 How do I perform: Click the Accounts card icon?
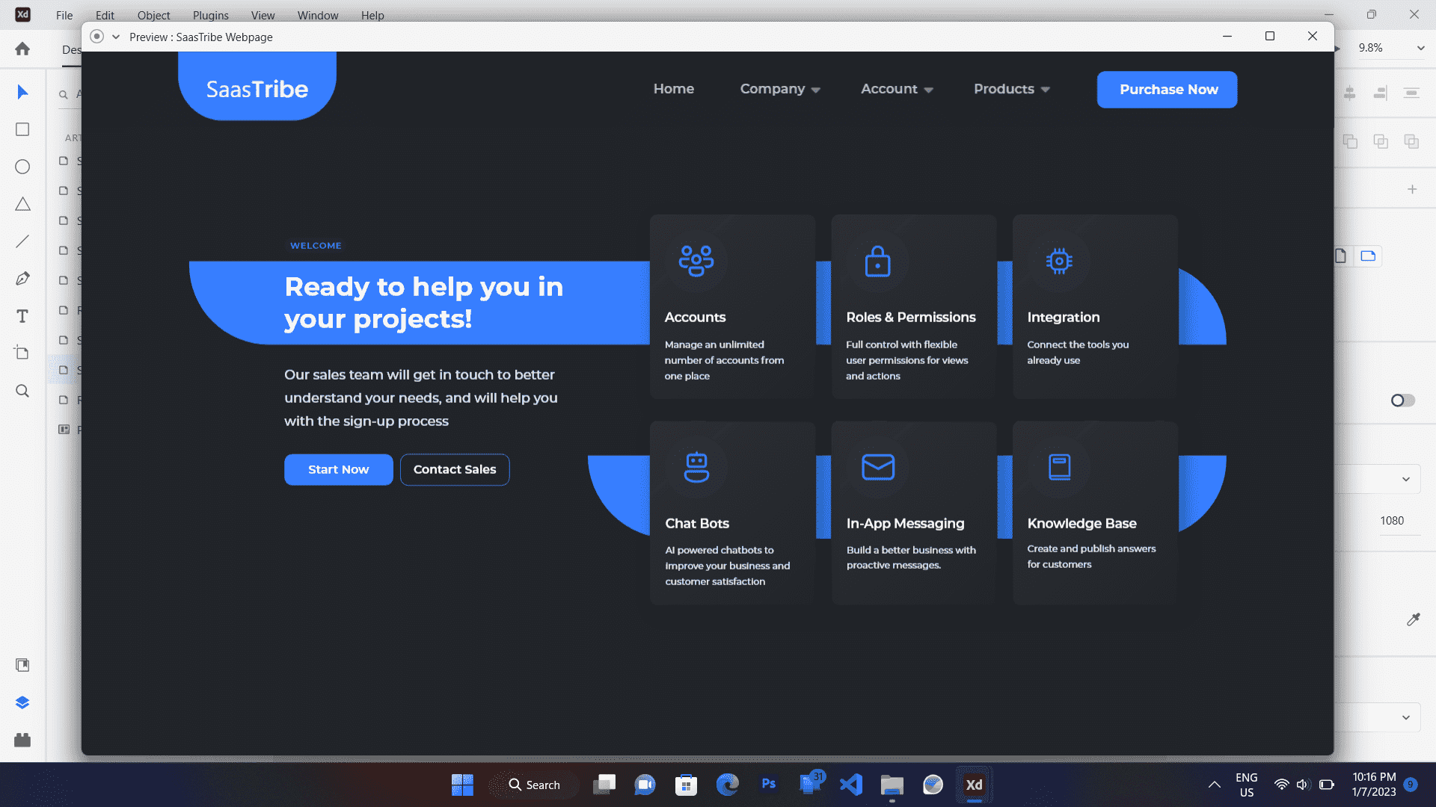click(x=696, y=261)
